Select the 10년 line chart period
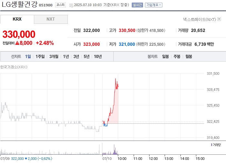The image size is (226, 166). coord(98,56)
